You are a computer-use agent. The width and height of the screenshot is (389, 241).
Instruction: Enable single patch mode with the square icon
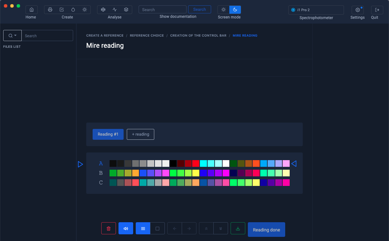click(x=157, y=229)
